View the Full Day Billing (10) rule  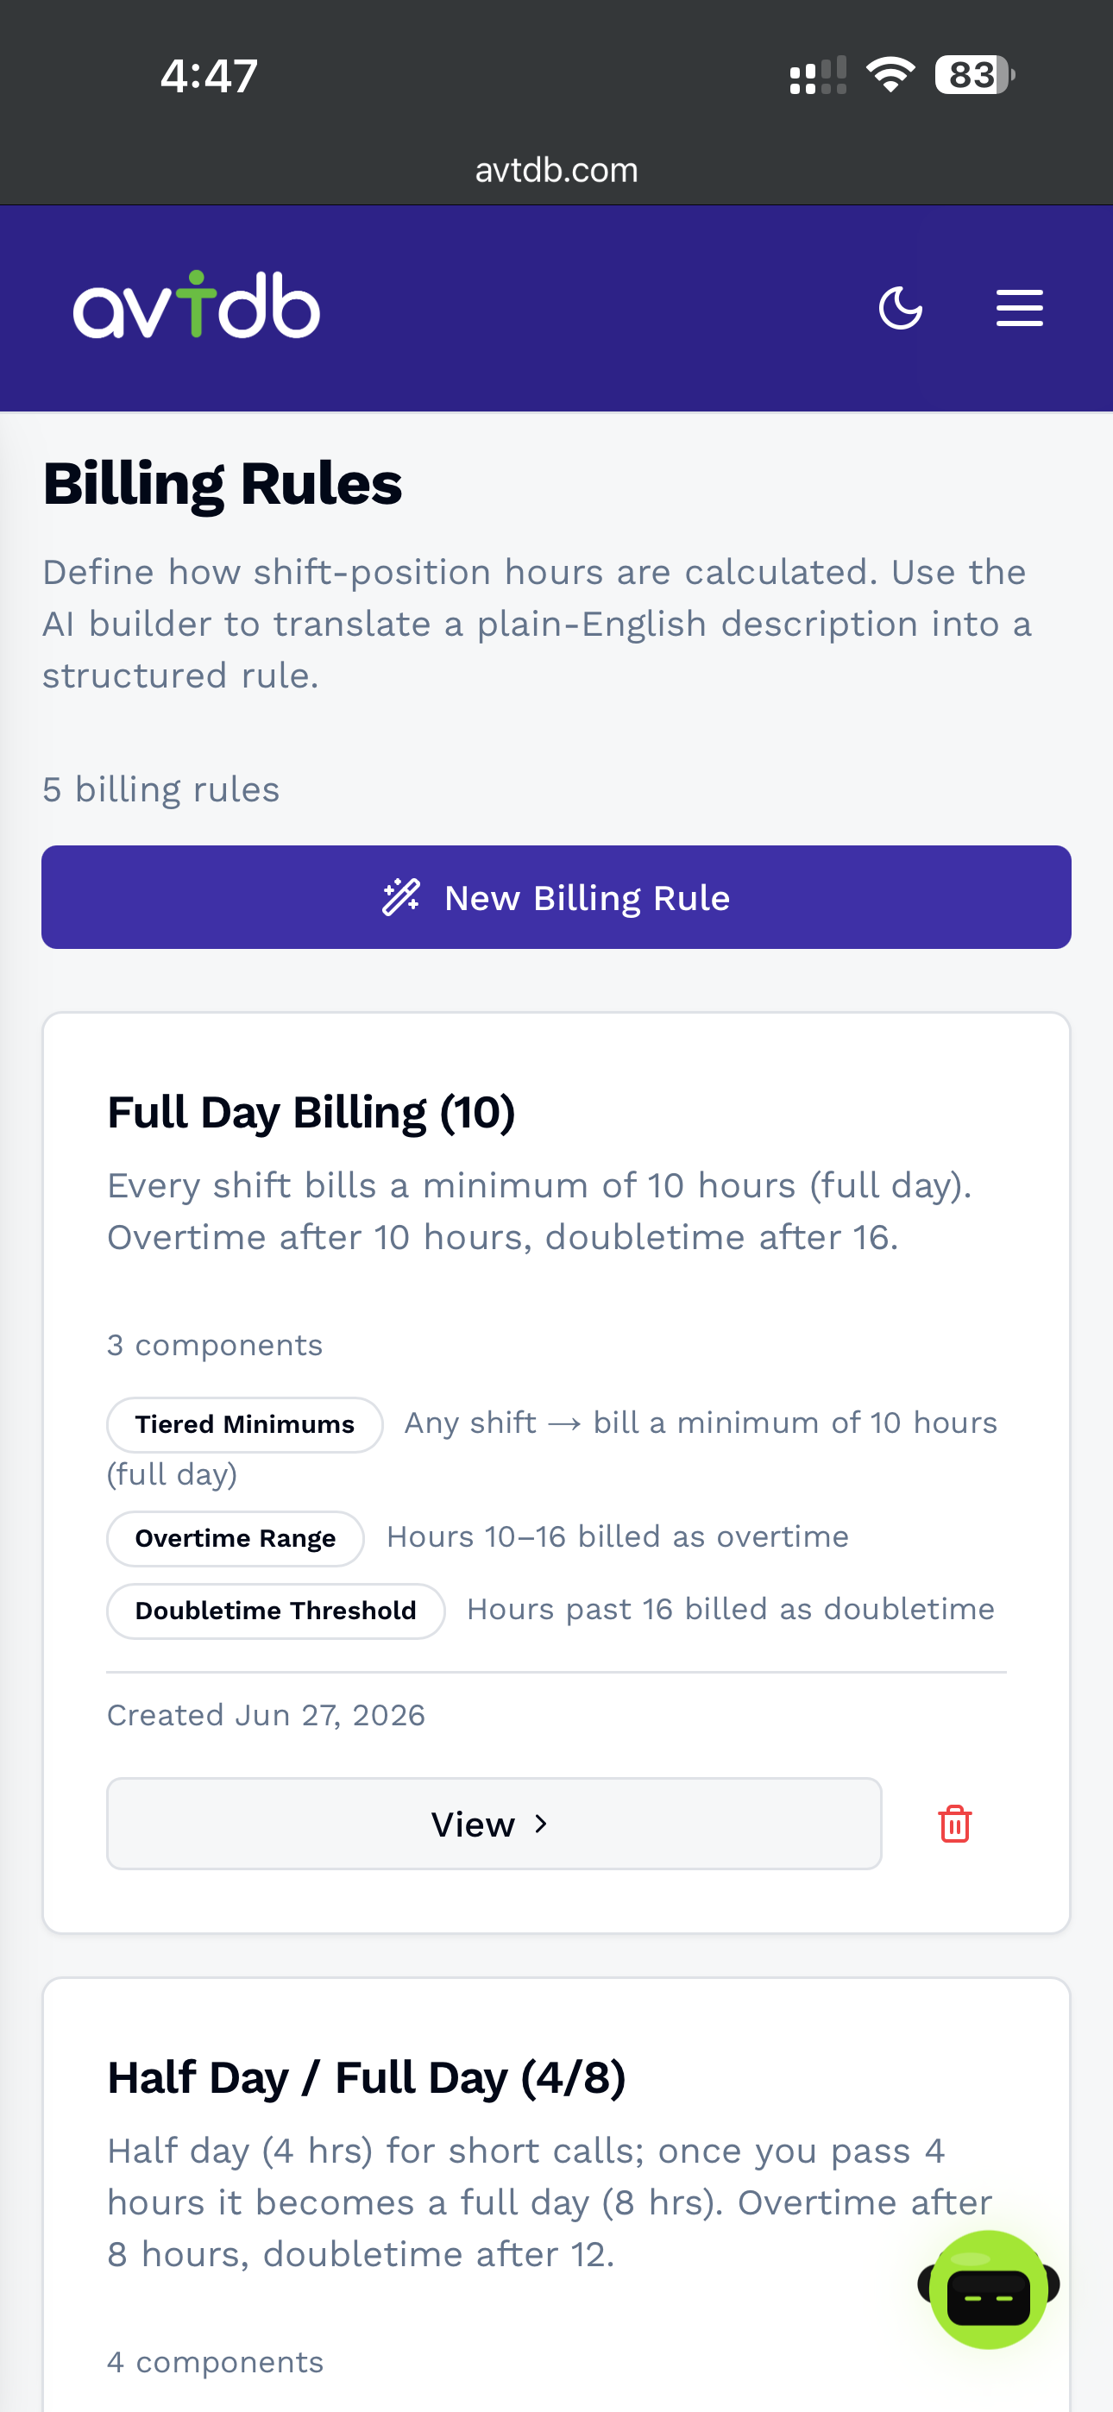[x=494, y=1823]
